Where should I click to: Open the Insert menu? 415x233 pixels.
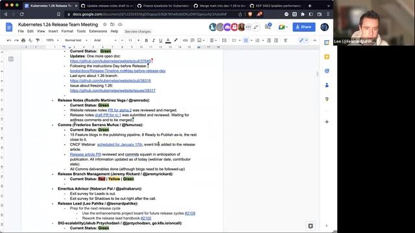[53, 31]
